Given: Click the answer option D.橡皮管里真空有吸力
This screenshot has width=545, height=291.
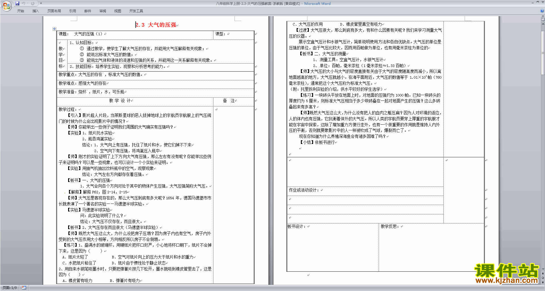Looking at the screenshot, I should 361,24.
